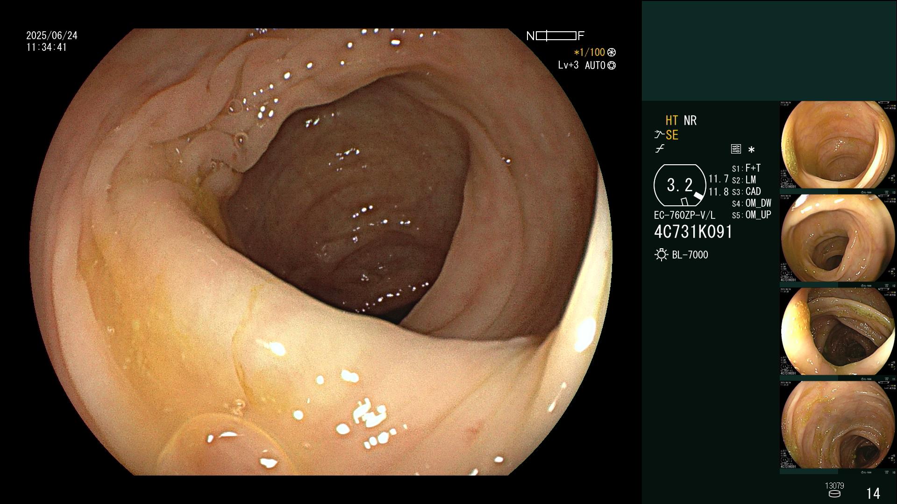Click the serial number 4C731K091
The height and width of the screenshot is (504, 897).
(x=693, y=232)
